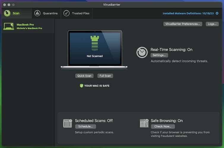
Task: Run a Full Scan
Action: pos(105,76)
